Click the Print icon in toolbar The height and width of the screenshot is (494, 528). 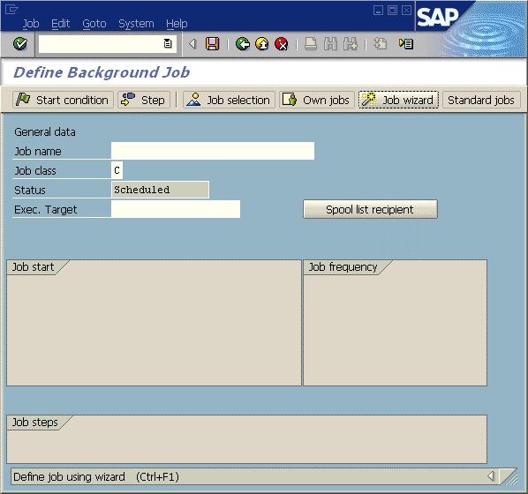(311, 44)
